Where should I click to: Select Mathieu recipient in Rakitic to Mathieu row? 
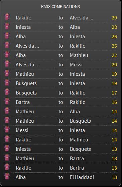pos(79,140)
